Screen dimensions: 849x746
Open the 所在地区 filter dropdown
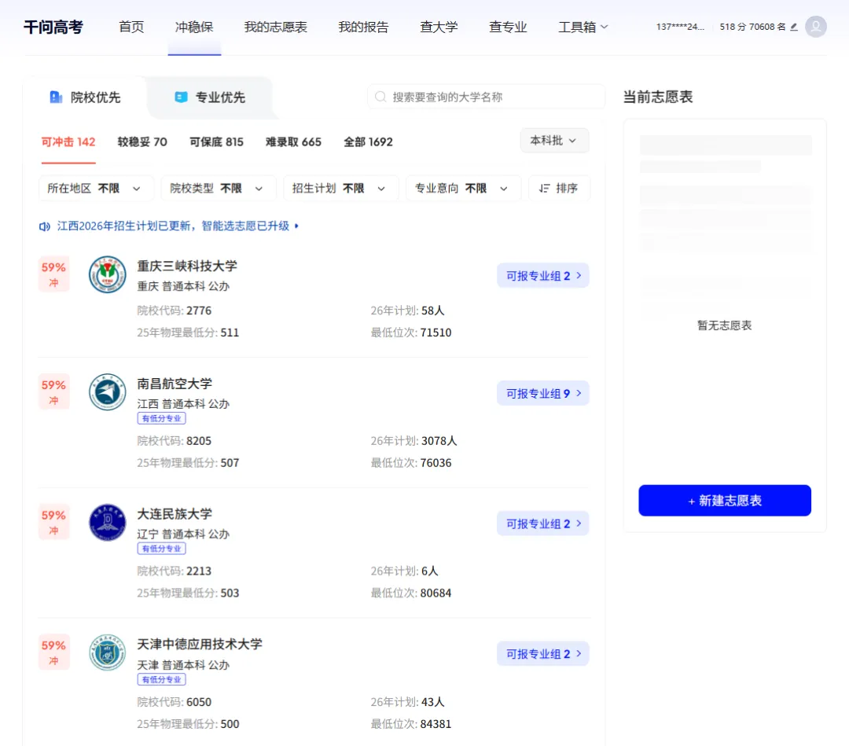pos(95,188)
